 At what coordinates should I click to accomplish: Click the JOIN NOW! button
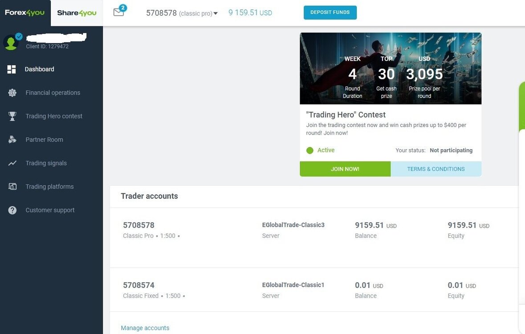click(x=345, y=169)
